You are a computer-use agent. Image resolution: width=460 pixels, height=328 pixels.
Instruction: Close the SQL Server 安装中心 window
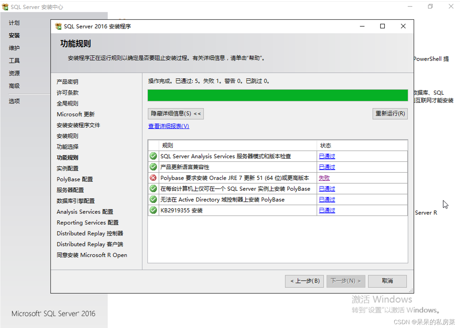pos(451,6)
